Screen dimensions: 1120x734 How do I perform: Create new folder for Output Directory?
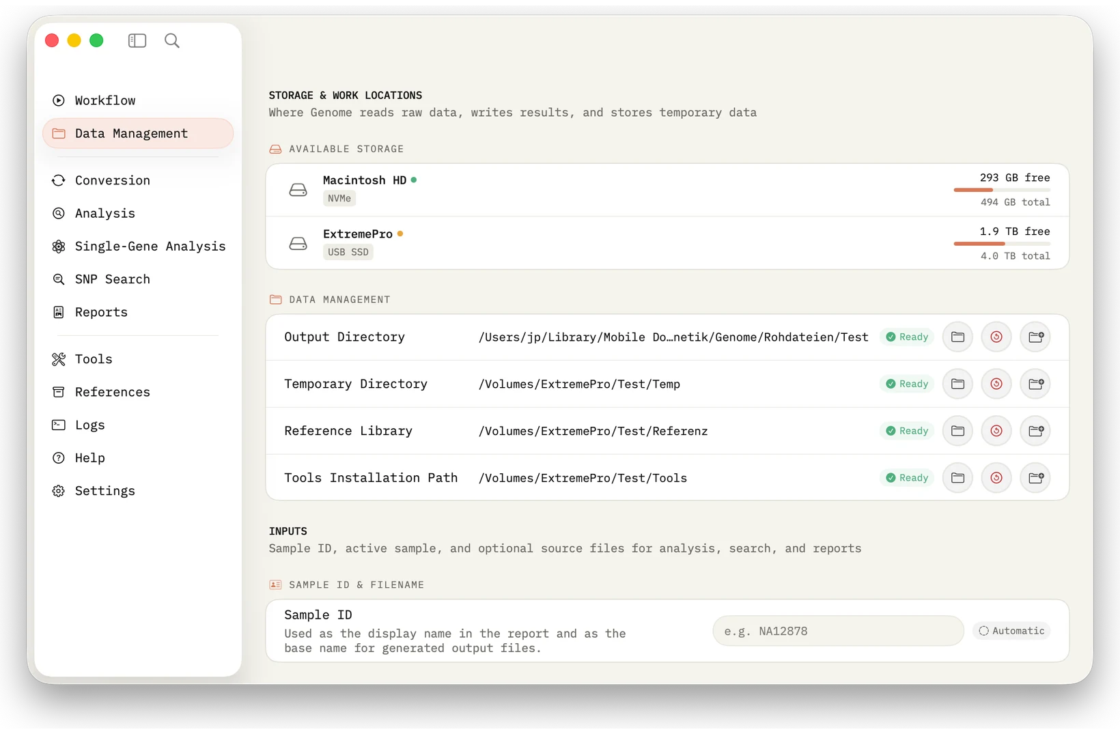point(1036,337)
